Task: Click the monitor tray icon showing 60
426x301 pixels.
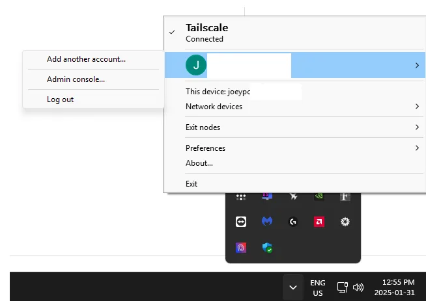Action: (267, 196)
